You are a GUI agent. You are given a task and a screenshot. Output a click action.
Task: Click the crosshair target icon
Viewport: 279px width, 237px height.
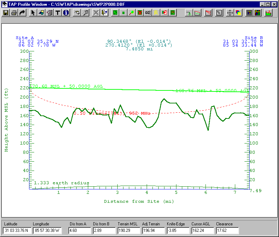pyautogui.click(x=230, y=13)
